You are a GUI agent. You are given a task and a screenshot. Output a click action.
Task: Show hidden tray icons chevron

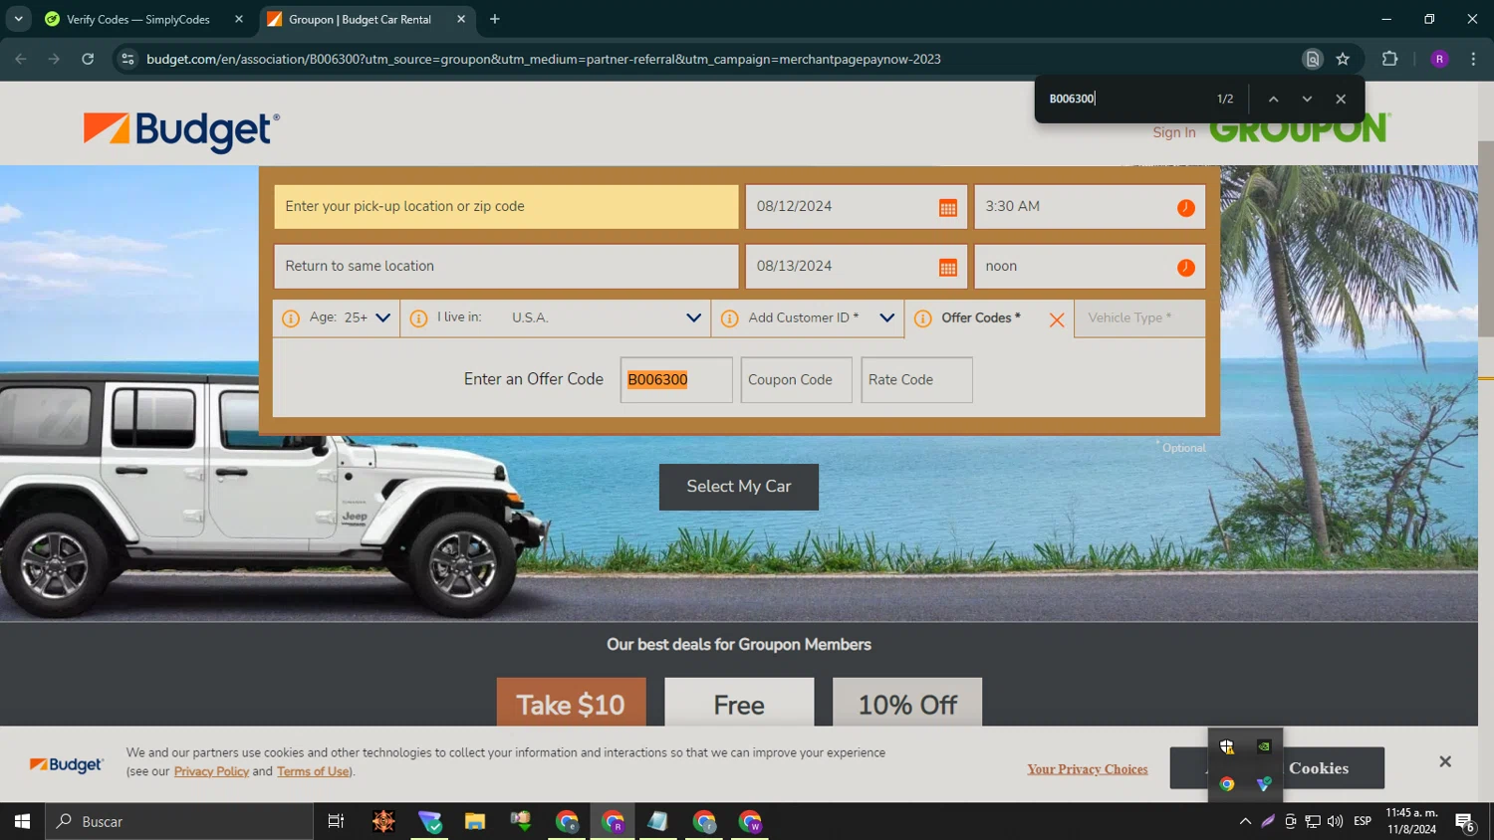[x=1245, y=821]
